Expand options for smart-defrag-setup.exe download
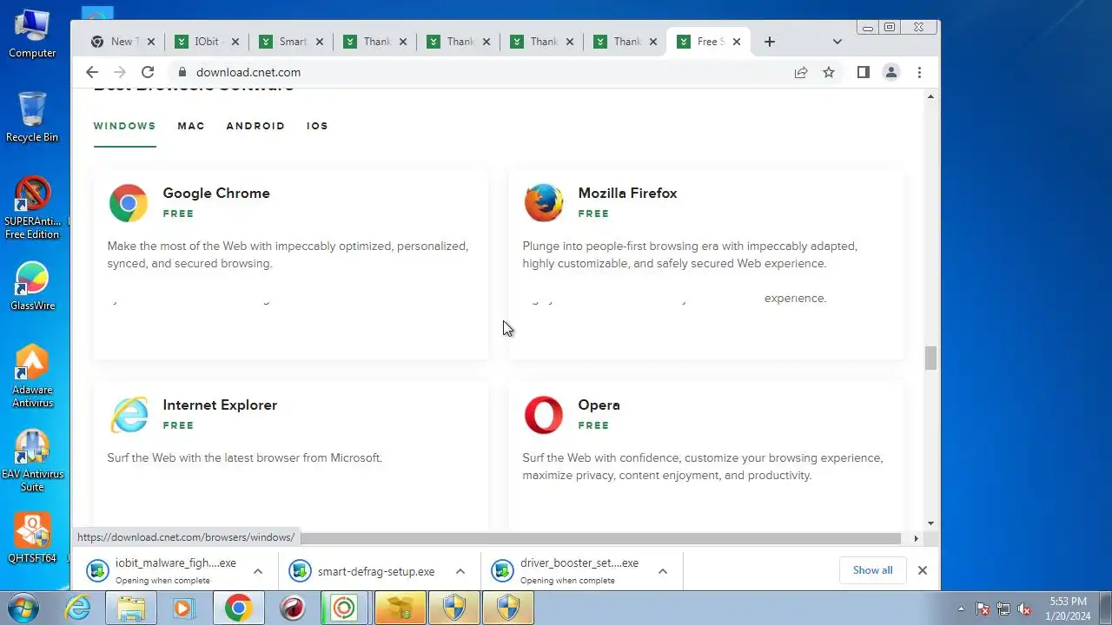Viewport: 1112px width, 625px height. point(460,571)
